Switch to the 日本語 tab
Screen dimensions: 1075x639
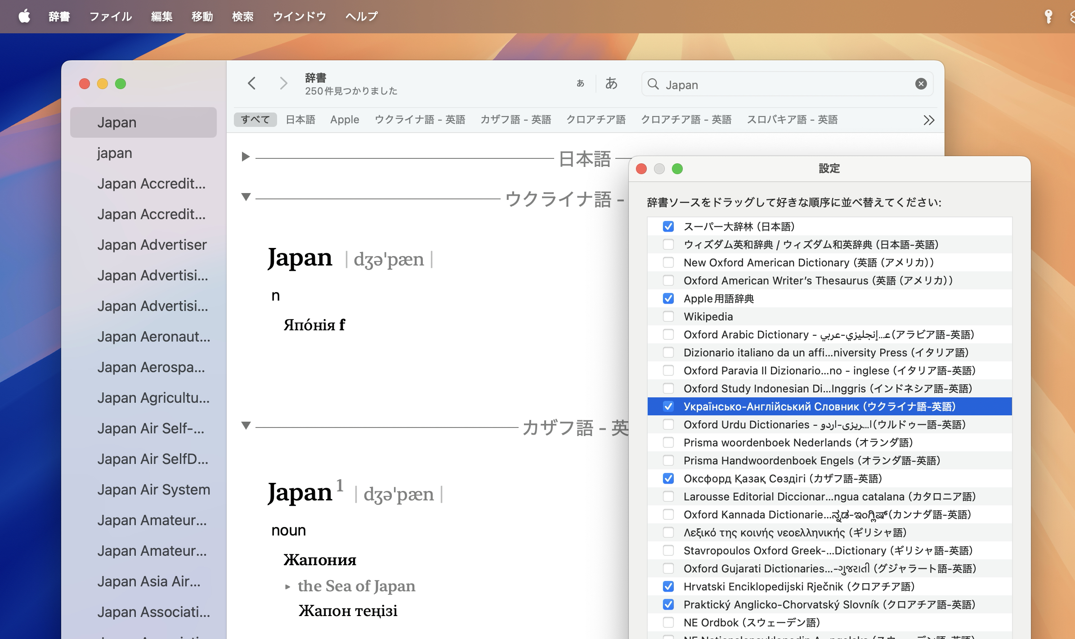300,120
